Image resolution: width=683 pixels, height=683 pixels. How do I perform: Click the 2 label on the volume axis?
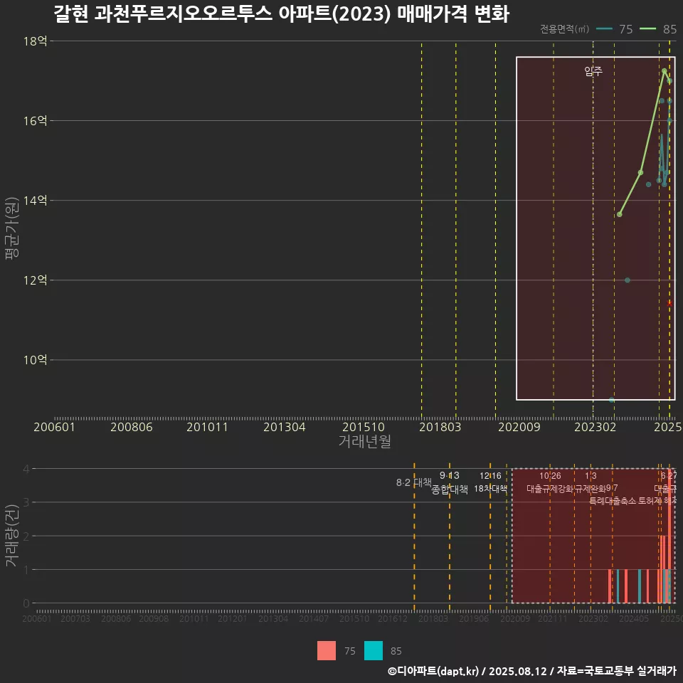[x=26, y=536]
